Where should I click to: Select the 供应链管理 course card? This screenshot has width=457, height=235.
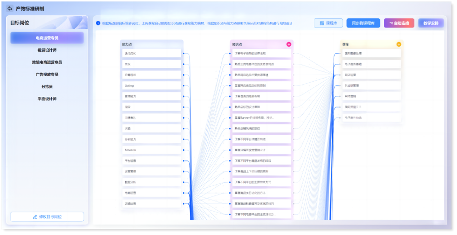pyautogui.click(x=372, y=85)
